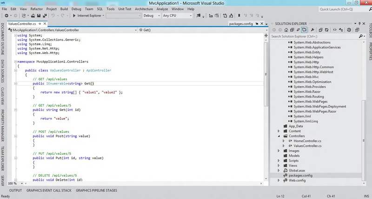Click the editor horizontal scrollbar
372x199 pixels.
[144, 184]
